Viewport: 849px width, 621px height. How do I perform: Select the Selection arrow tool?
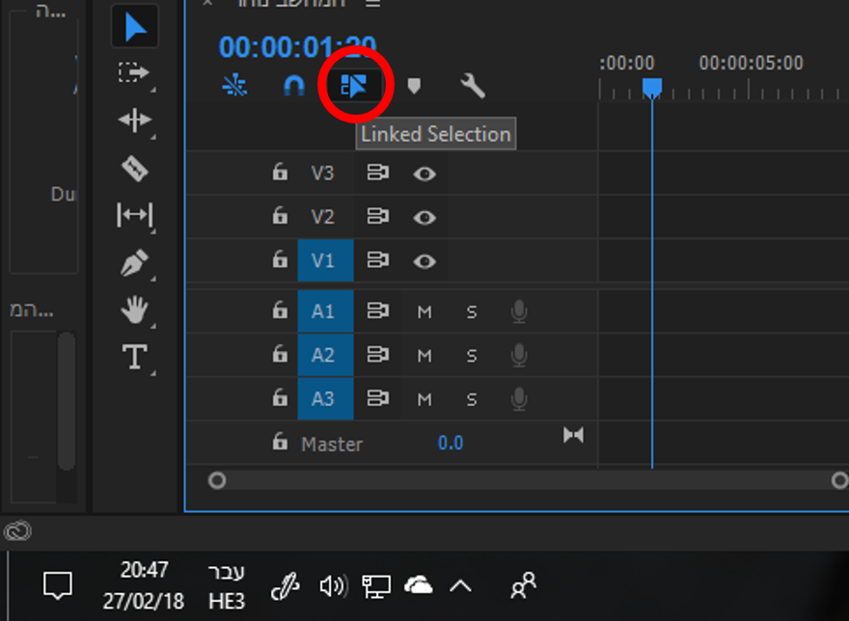click(x=135, y=27)
